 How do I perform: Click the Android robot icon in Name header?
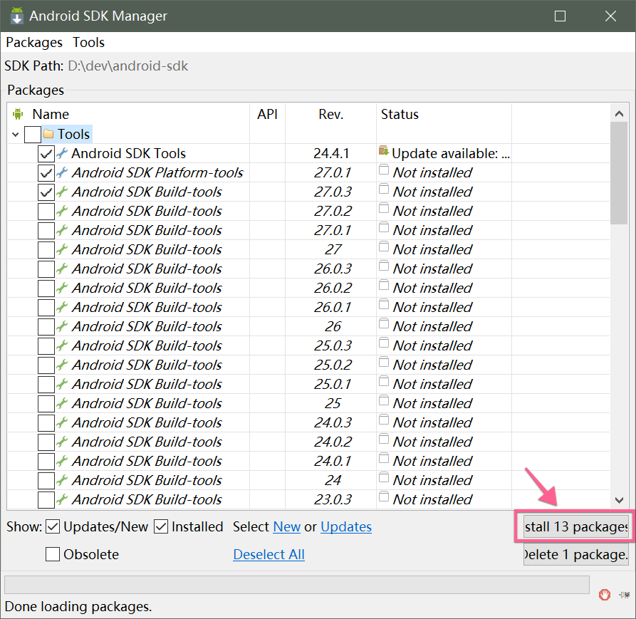tap(17, 114)
